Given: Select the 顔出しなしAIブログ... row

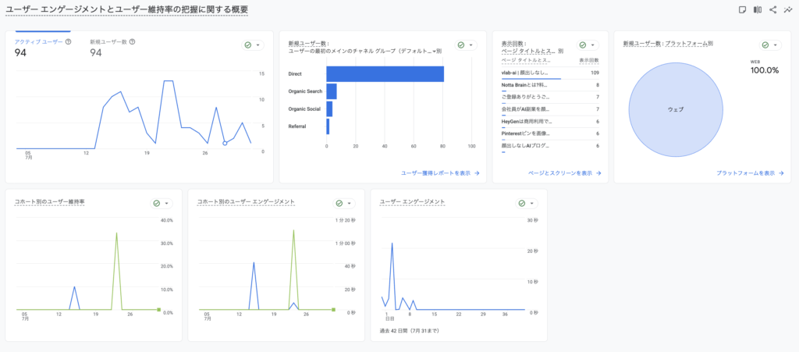Looking at the screenshot, I should pyautogui.click(x=550, y=147).
